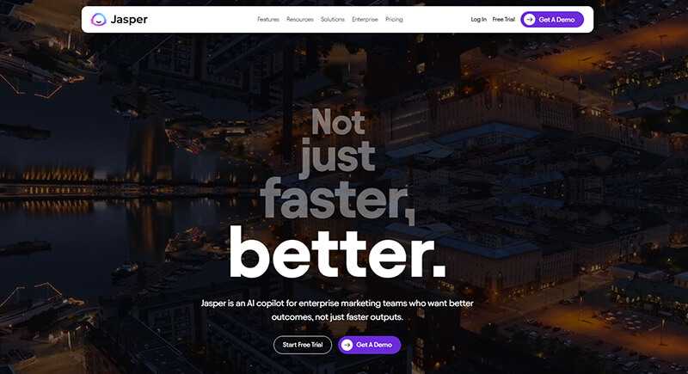The height and width of the screenshot is (374, 688).
Task: Go to the Enterprise navigation item
Action: click(365, 19)
